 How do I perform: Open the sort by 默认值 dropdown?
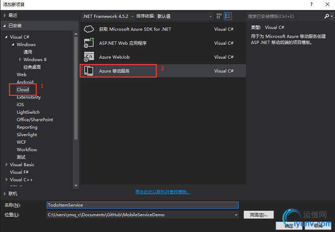[x=185, y=16]
